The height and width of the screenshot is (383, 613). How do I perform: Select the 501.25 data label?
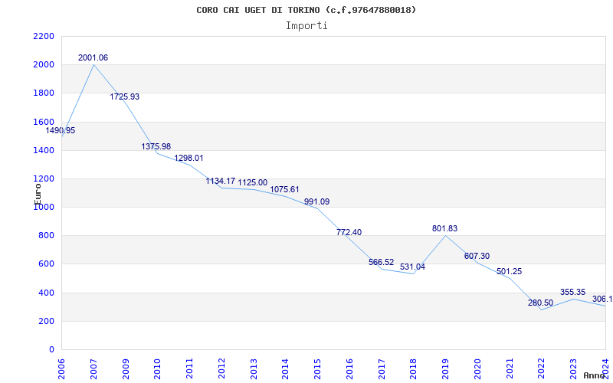click(509, 272)
